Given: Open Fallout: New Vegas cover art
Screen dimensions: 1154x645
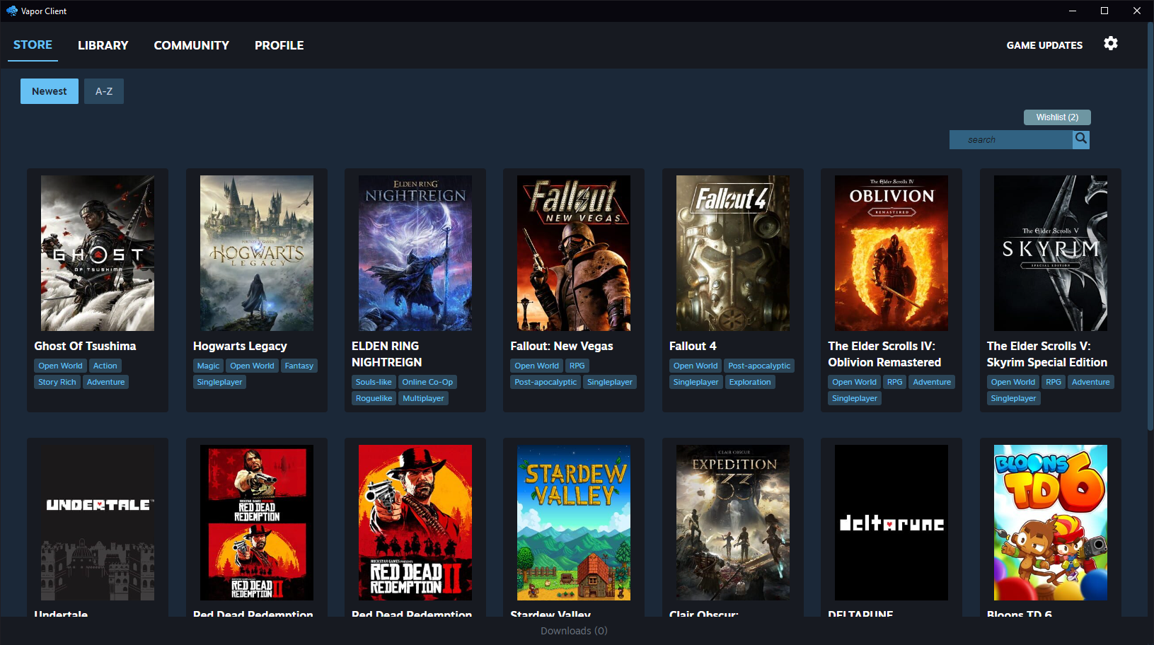Looking at the screenshot, I should point(574,253).
